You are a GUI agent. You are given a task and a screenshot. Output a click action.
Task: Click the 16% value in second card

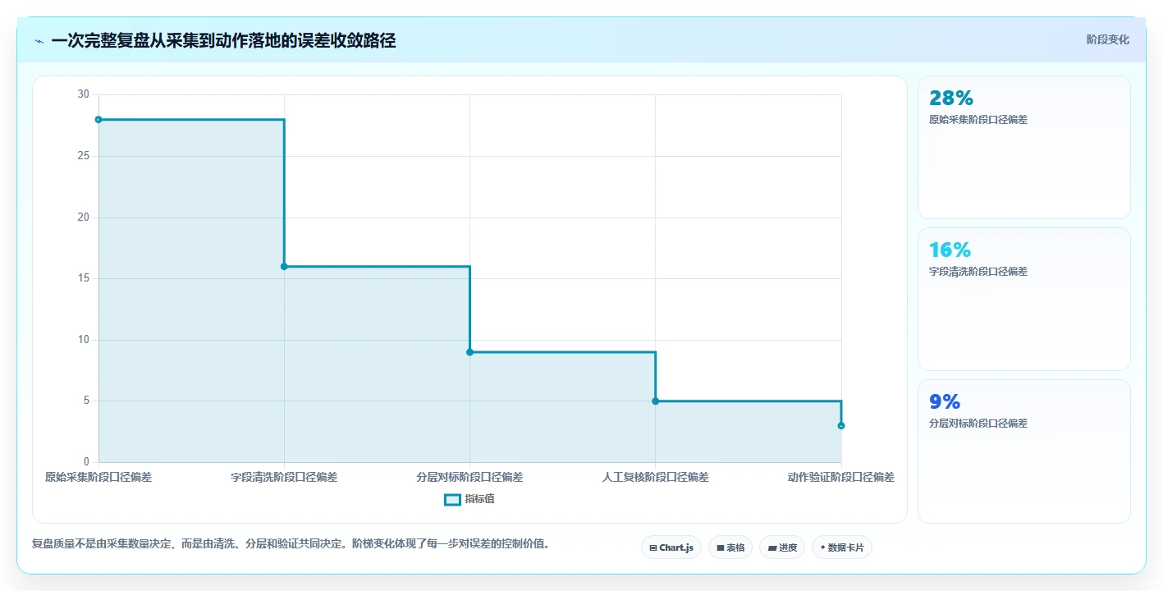point(950,250)
